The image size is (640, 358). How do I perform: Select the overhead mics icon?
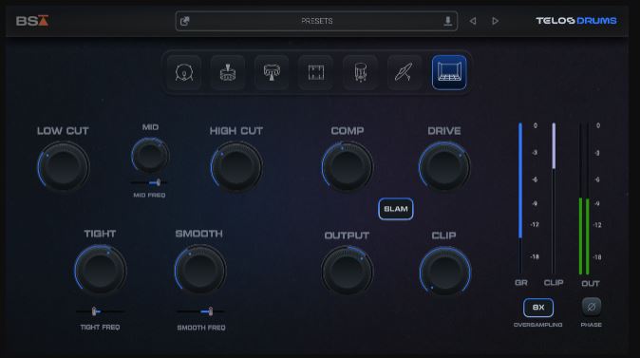pos(316,73)
